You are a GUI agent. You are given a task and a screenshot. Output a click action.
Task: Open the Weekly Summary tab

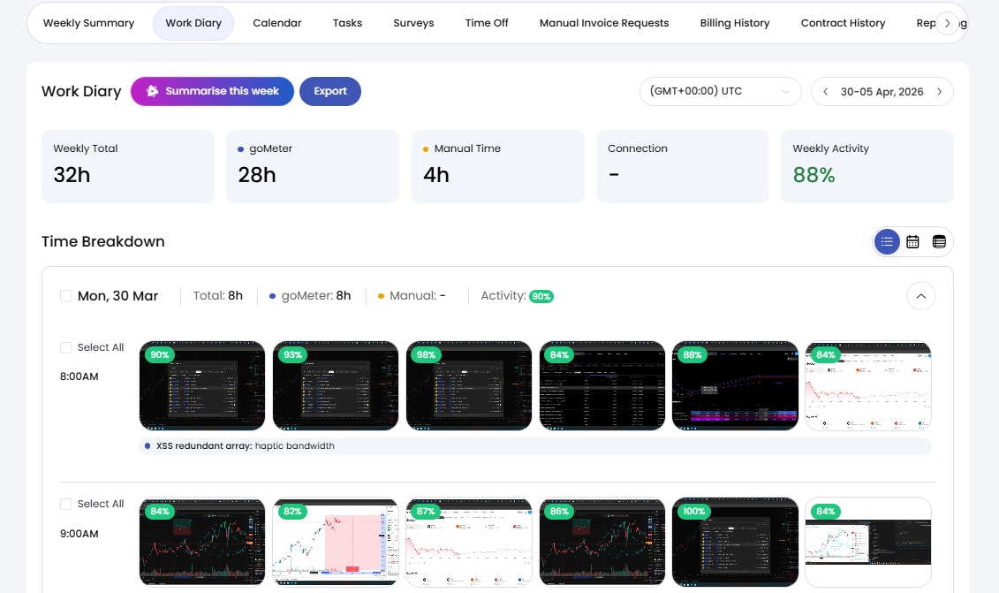[88, 23]
